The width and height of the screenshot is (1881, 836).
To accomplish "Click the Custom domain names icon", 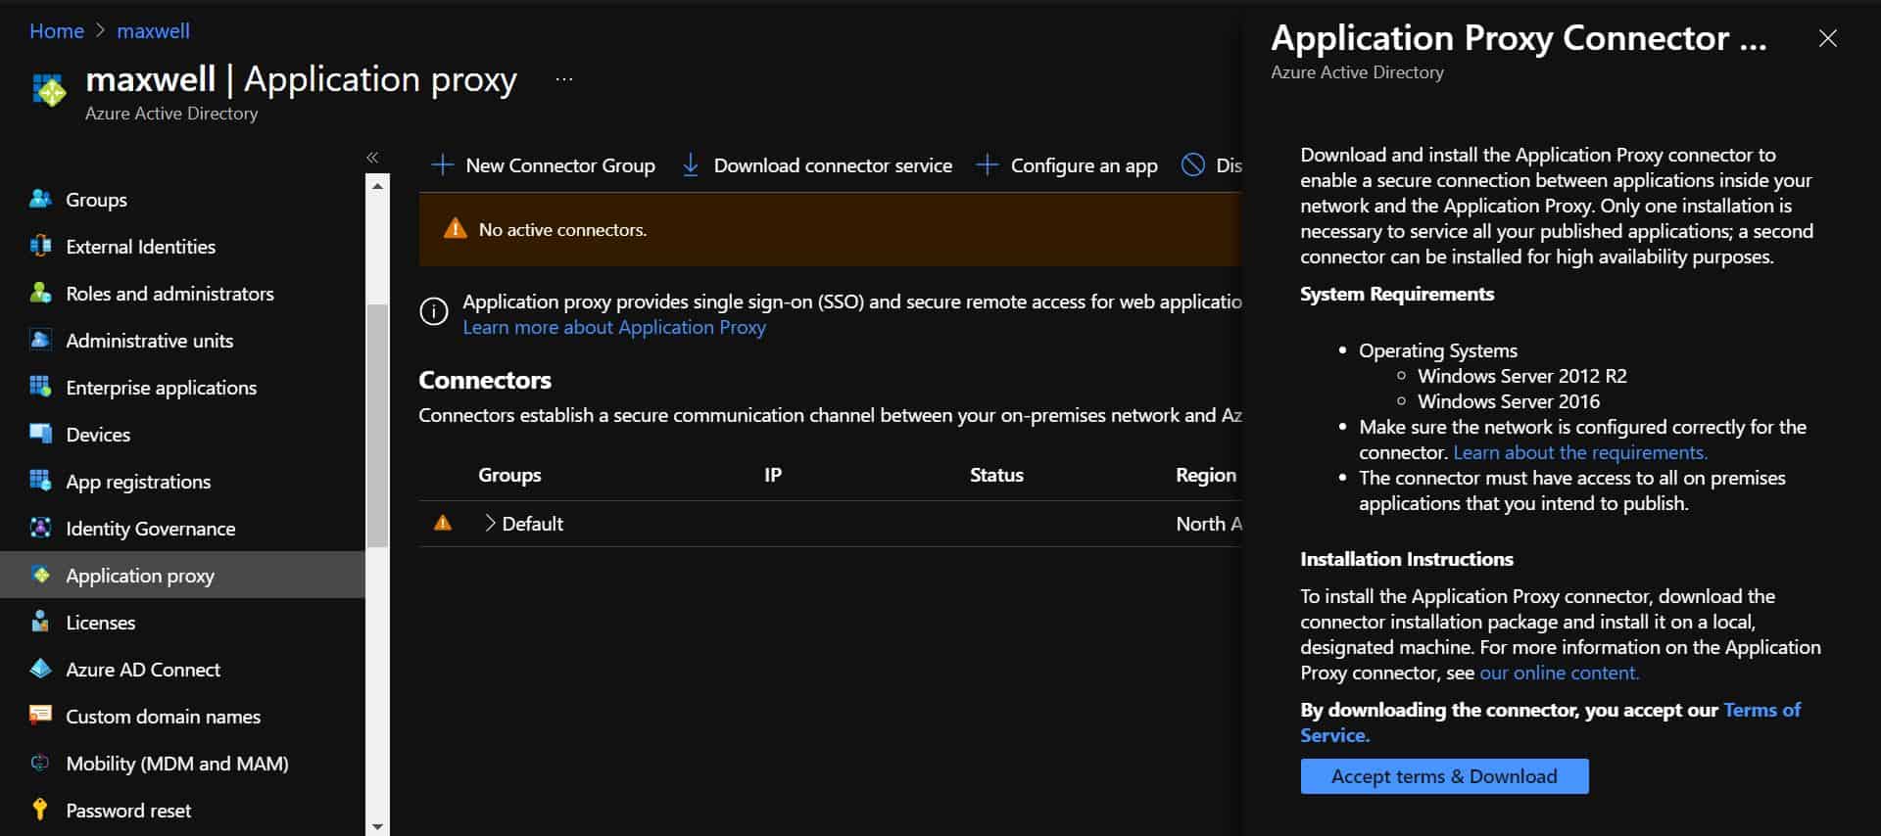I will (x=40, y=716).
